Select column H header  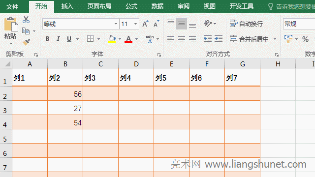click(x=278, y=64)
